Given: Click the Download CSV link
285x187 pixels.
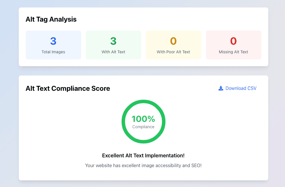Looking at the screenshot, I should 237,88.
